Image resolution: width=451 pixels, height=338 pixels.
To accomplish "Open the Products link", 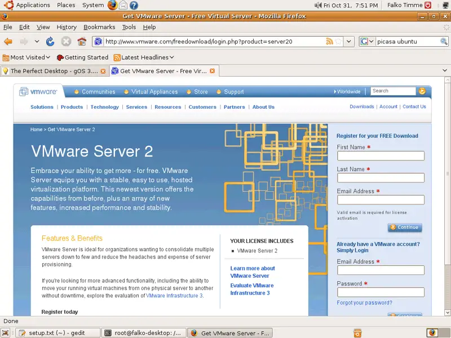I will point(72,107).
